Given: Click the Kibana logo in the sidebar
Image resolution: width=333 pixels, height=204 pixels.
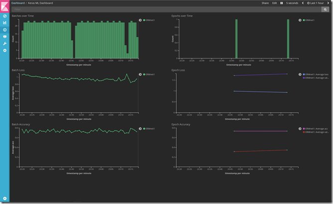Looking at the screenshot, I should (x=4, y=6).
